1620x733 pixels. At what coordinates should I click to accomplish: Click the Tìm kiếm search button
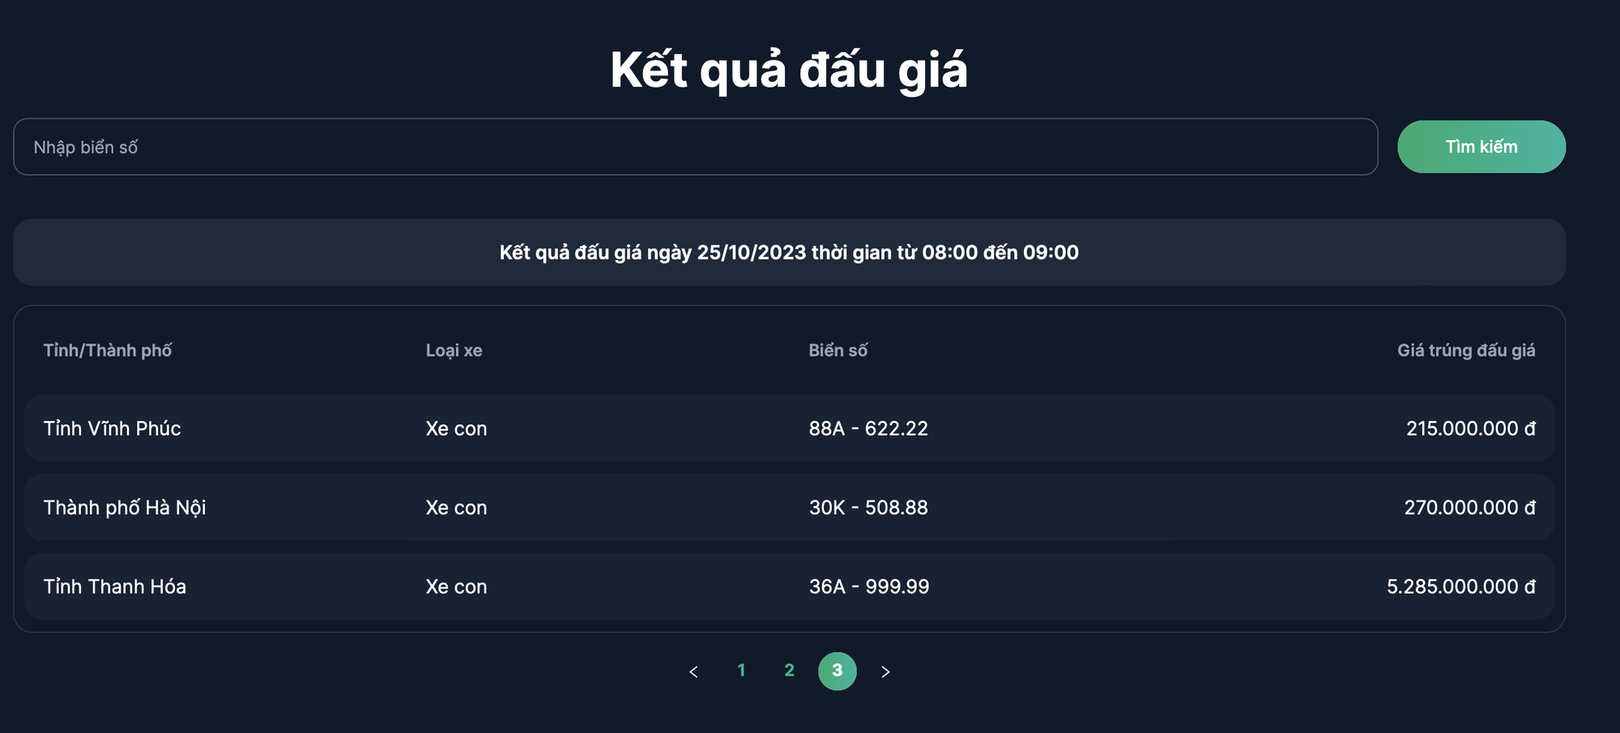(1481, 147)
